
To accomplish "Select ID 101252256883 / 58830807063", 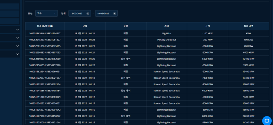I will (45, 53).
